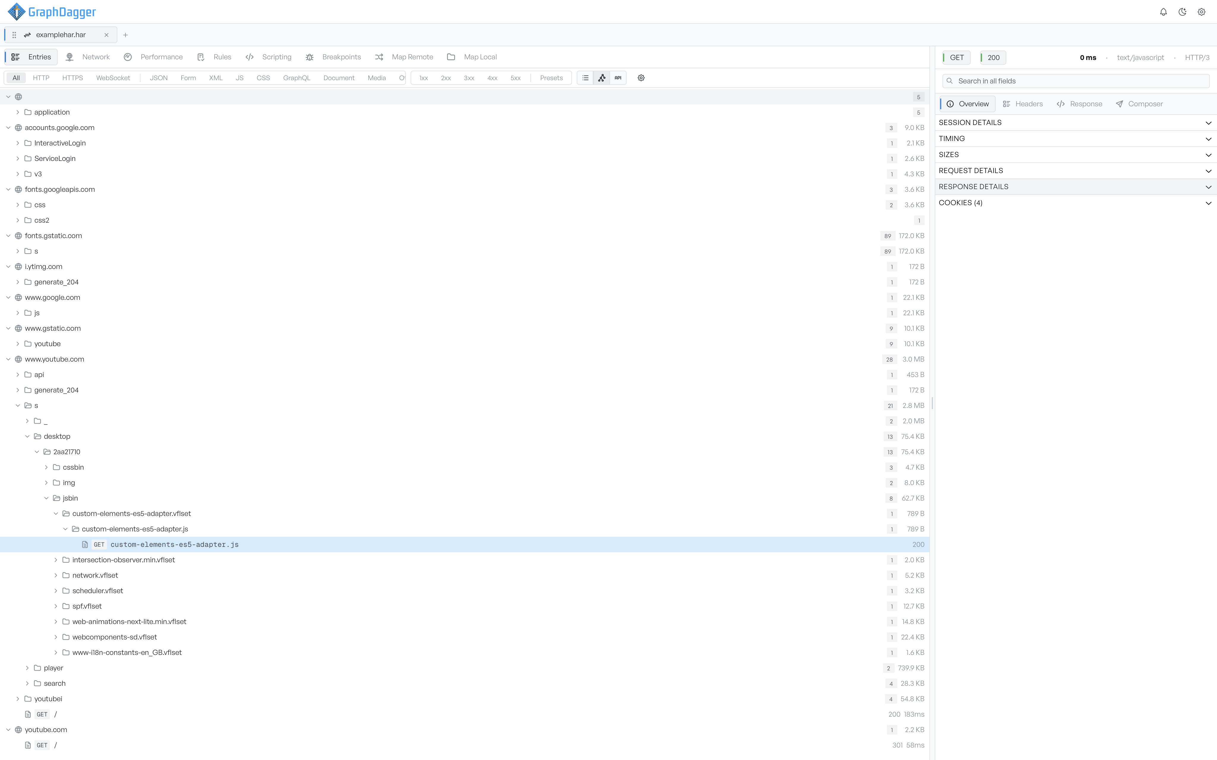Image resolution: width=1217 pixels, height=760 pixels.
Task: Click the search magnifier icon in details panel
Action: (950, 81)
